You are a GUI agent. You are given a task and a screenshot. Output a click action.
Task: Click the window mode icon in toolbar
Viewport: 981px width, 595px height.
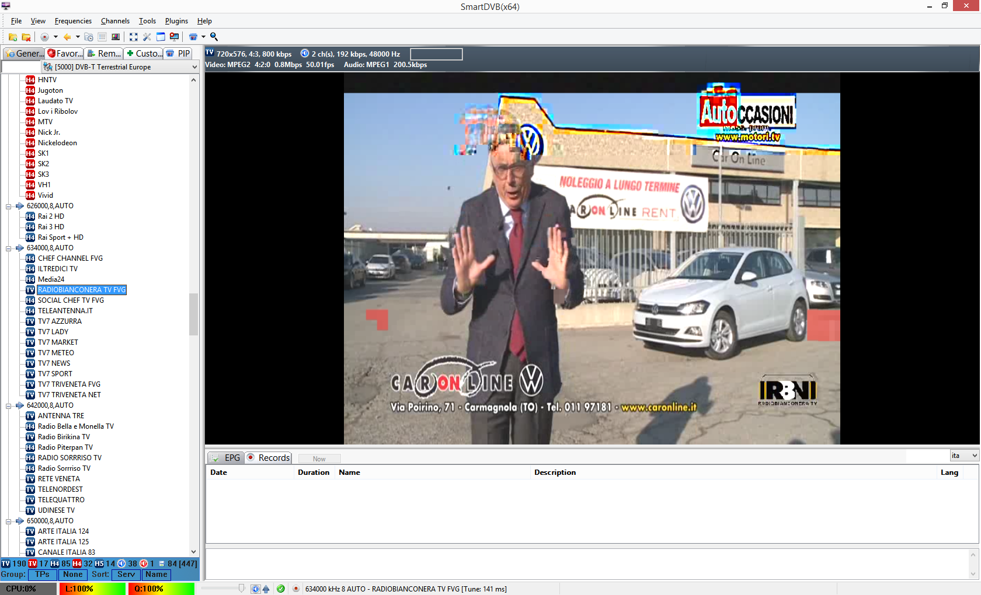(x=161, y=37)
